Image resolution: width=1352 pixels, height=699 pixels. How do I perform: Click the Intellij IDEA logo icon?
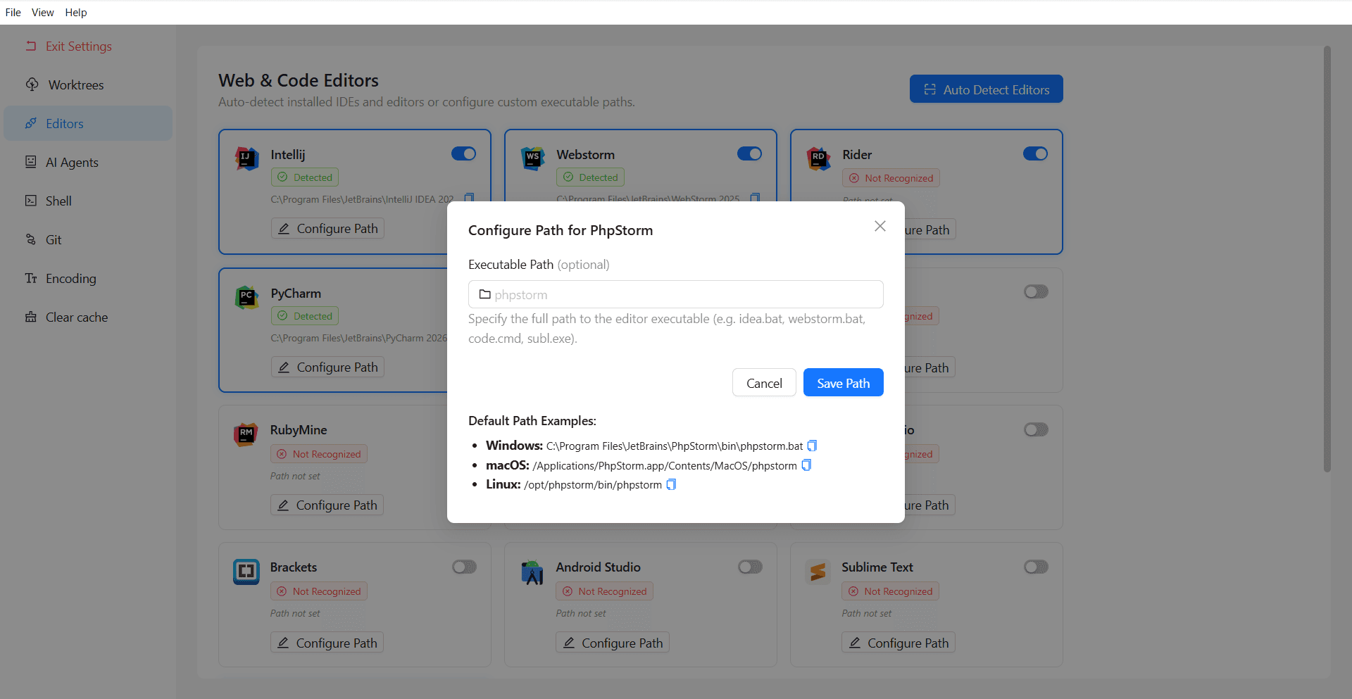tap(246, 159)
